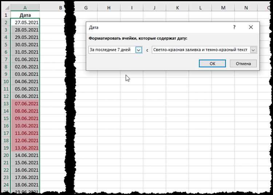
Task: Select column A header
Action: coord(25,8)
